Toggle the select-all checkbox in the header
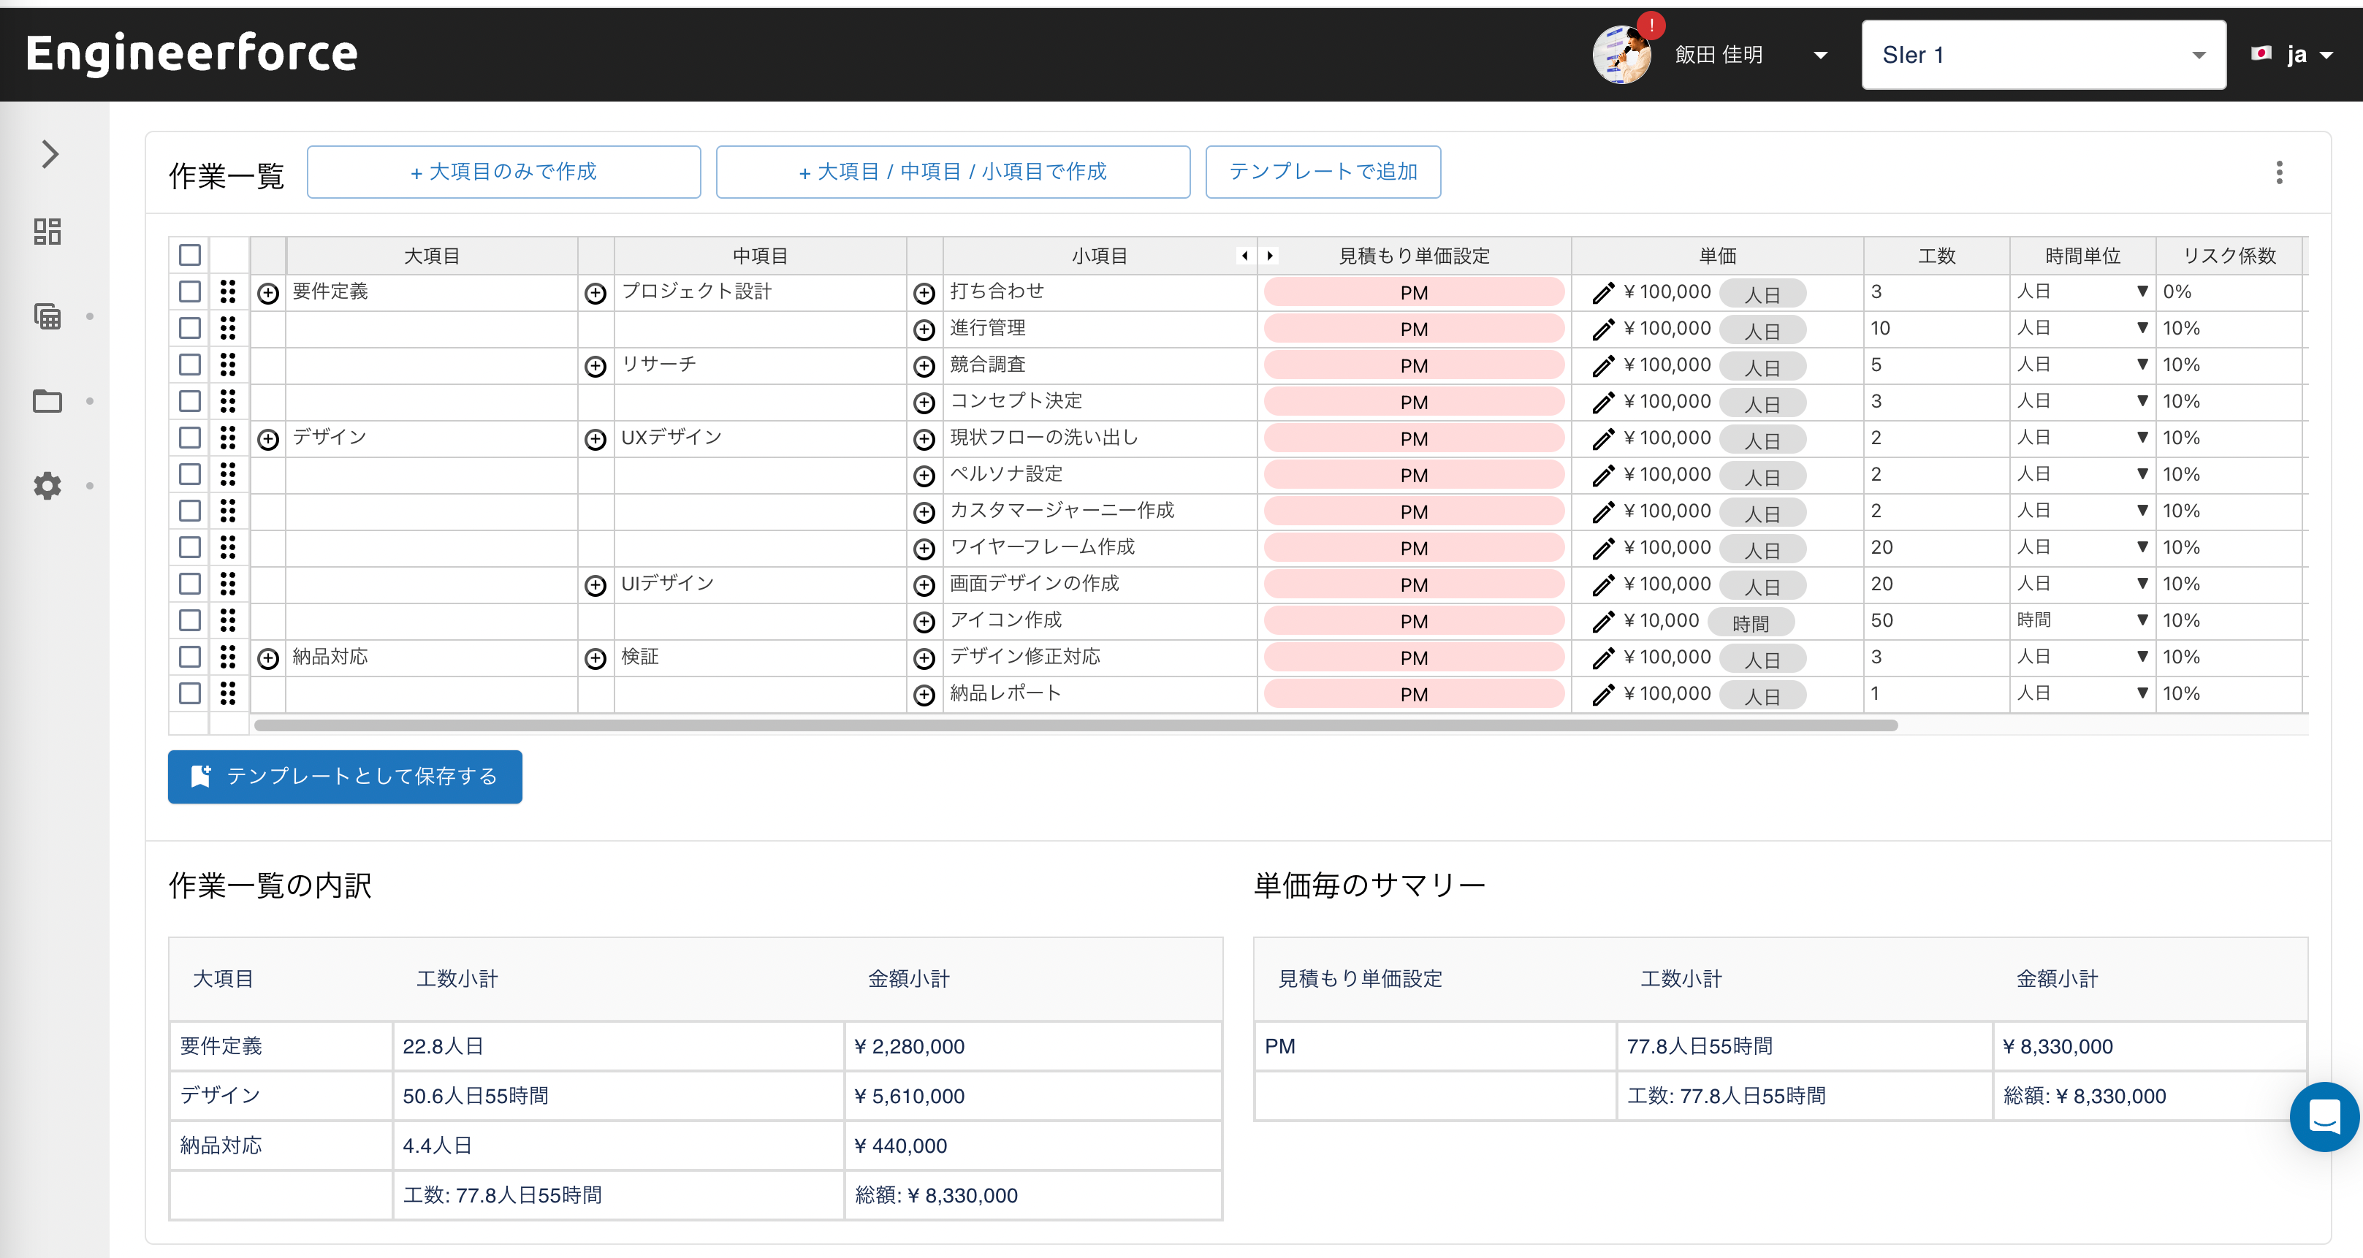2363x1258 pixels. click(189, 255)
